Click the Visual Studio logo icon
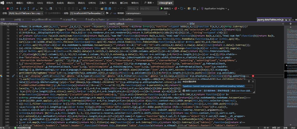This screenshot has height=129, width=297. pyautogui.click(x=3, y=3)
